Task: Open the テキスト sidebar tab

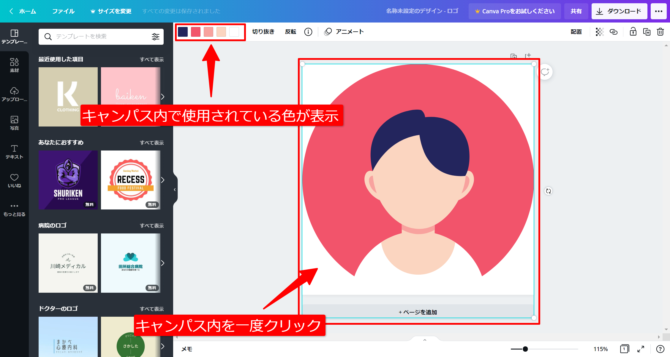Action: point(14,152)
